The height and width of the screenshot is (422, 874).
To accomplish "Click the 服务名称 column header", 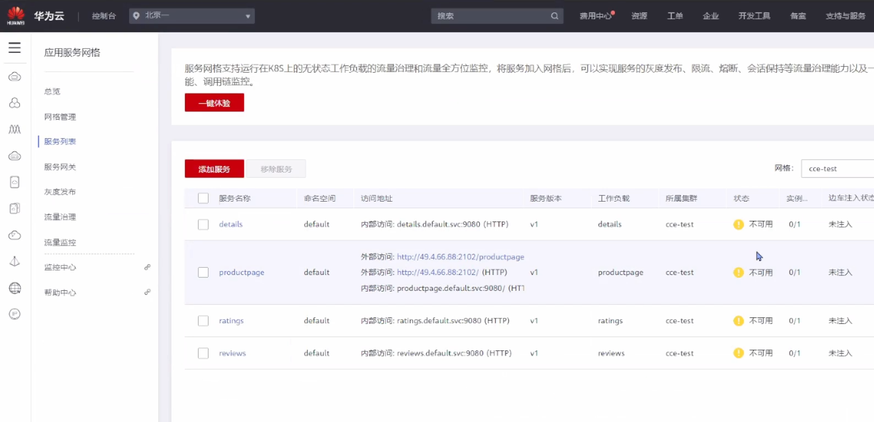I will tap(235, 198).
